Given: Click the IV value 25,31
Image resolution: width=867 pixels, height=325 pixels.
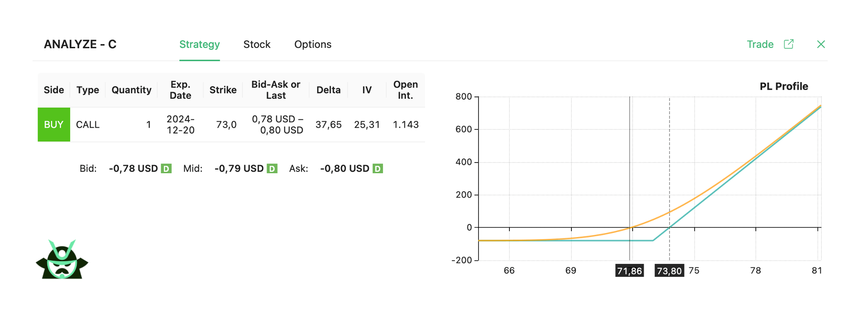Looking at the screenshot, I should [x=367, y=125].
